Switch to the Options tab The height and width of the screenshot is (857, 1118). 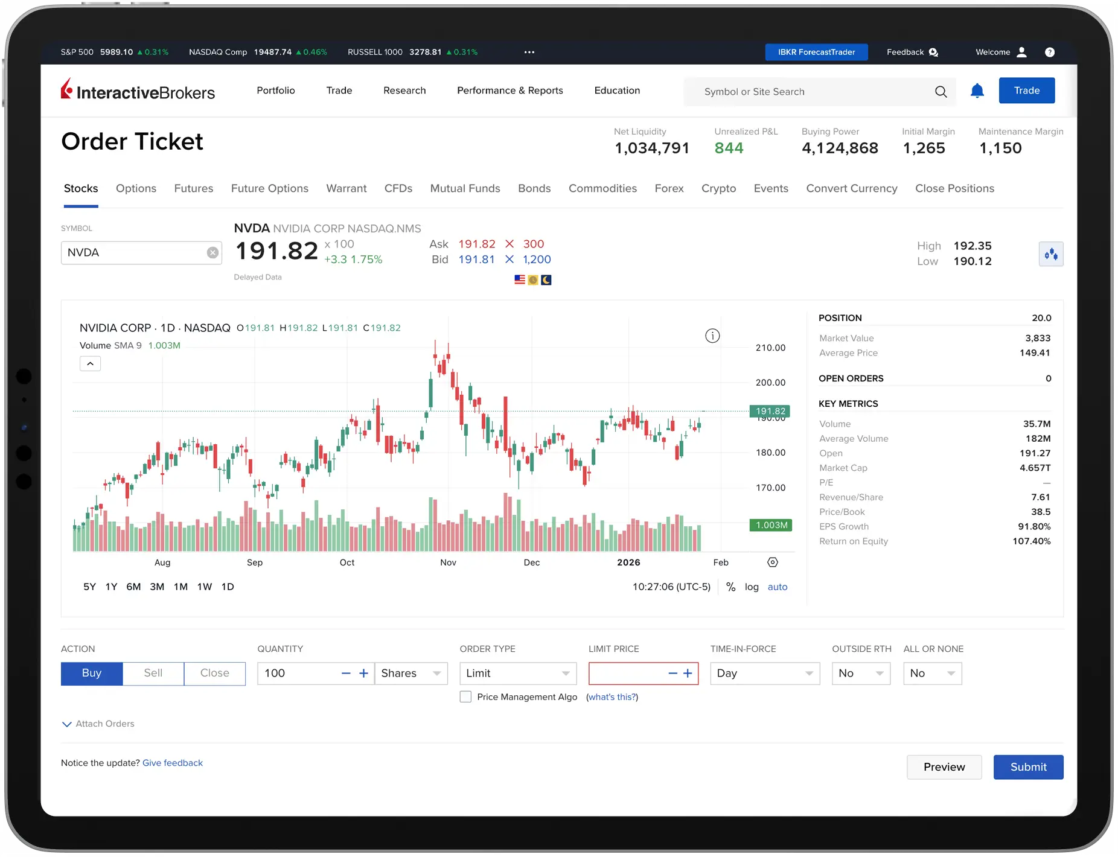[x=136, y=189]
